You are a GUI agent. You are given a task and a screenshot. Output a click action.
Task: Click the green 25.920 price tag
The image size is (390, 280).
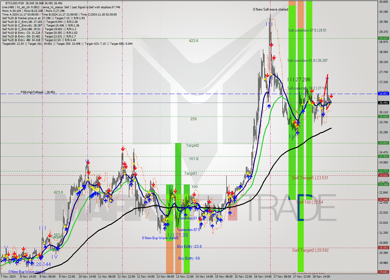click(x=383, y=116)
